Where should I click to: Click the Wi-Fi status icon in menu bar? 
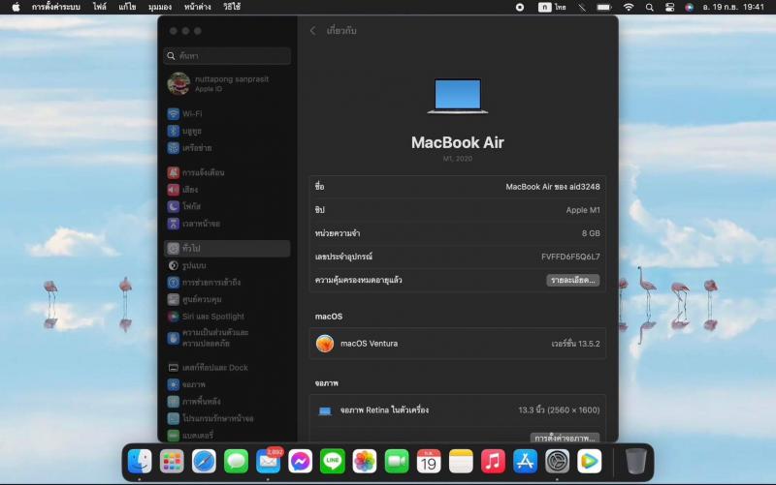point(629,7)
